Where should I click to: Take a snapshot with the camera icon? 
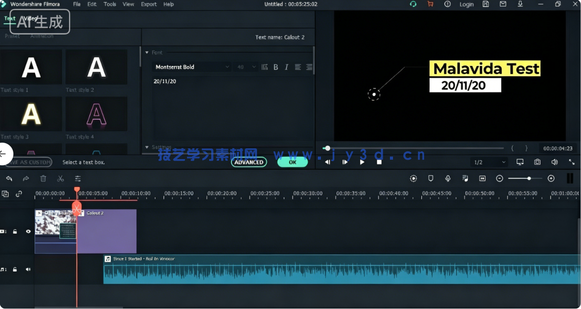[x=537, y=162]
